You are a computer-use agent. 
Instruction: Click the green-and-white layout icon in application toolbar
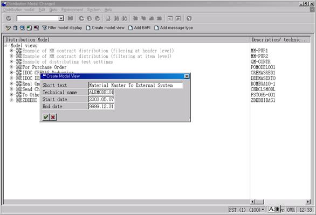(x=29, y=28)
